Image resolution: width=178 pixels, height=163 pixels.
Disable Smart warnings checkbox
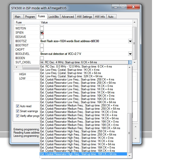click(x=17, y=111)
